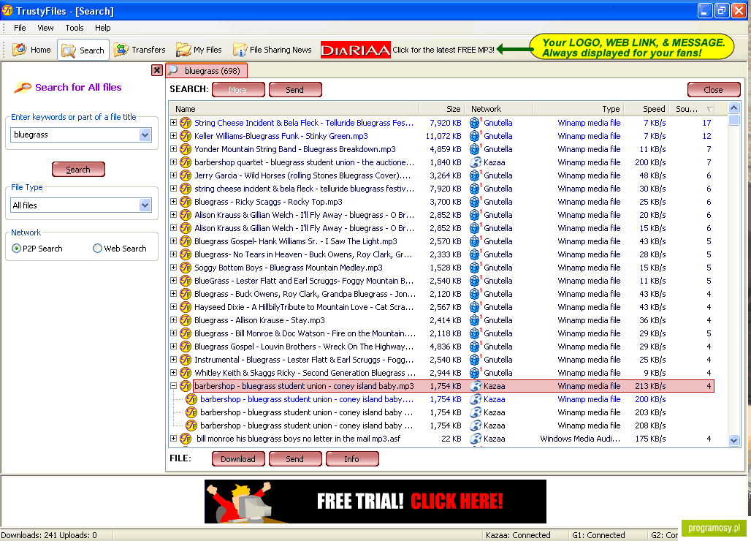Click the Your LOGO, WEB LINK banner
751x541 pixels.
[x=632, y=47]
